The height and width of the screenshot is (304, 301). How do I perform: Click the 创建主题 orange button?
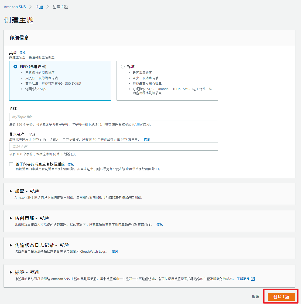coord(281,297)
